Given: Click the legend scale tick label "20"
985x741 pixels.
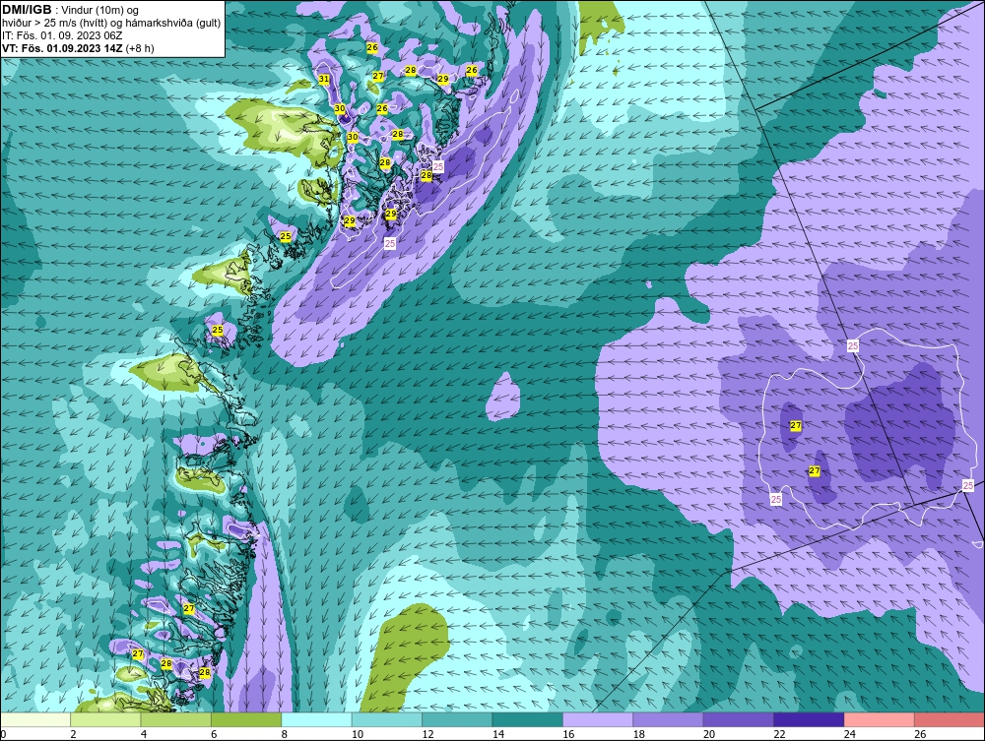Looking at the screenshot, I should pos(709,734).
